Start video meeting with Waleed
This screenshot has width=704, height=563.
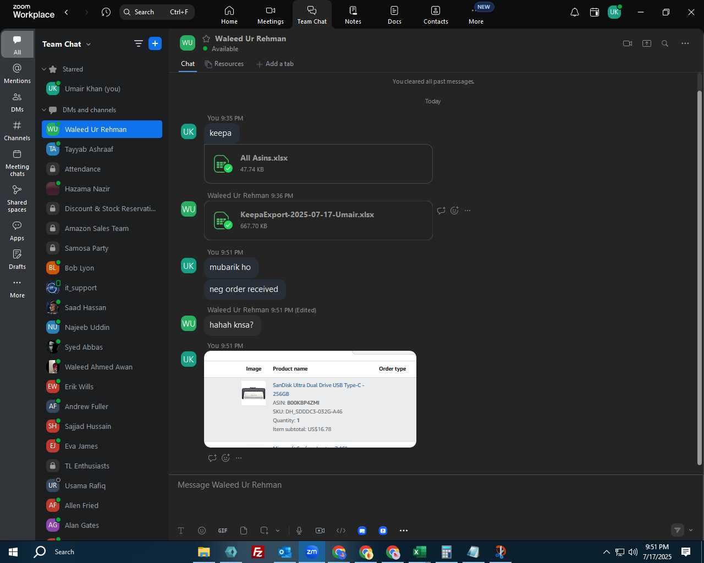click(628, 43)
